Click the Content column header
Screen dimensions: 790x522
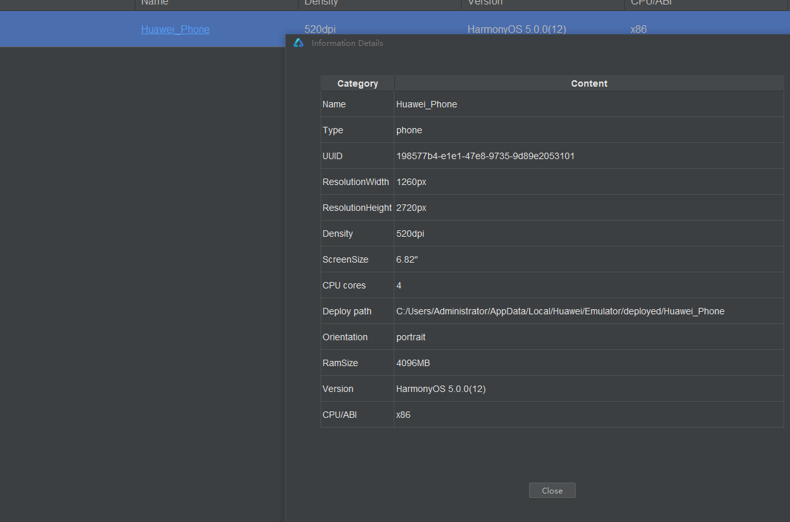pyautogui.click(x=589, y=83)
